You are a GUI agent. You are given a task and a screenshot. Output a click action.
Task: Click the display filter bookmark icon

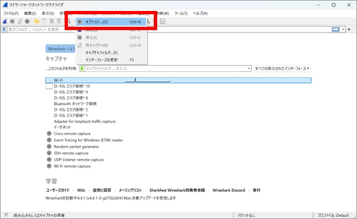tap(4, 30)
